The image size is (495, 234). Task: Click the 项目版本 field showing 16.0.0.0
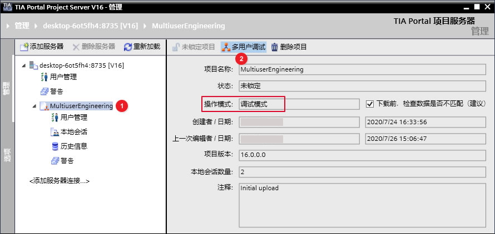(362, 155)
